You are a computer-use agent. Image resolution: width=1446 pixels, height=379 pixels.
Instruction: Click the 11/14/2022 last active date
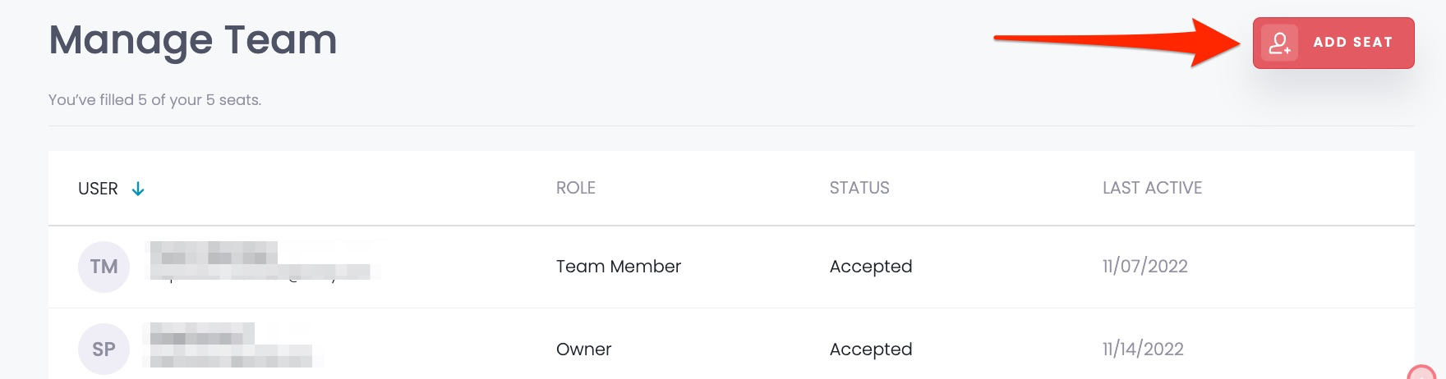click(x=1143, y=349)
